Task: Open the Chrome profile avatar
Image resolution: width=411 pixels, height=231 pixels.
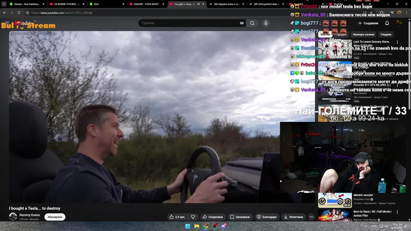Action: [399, 13]
